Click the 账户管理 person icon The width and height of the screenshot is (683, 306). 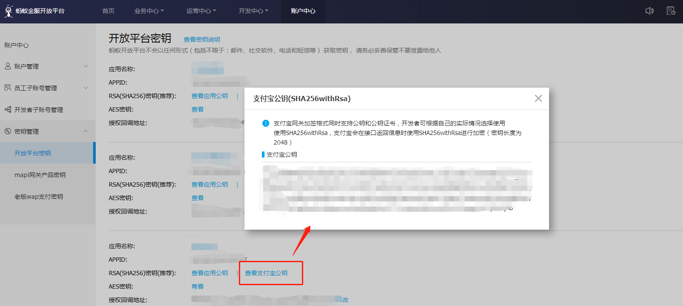8,66
